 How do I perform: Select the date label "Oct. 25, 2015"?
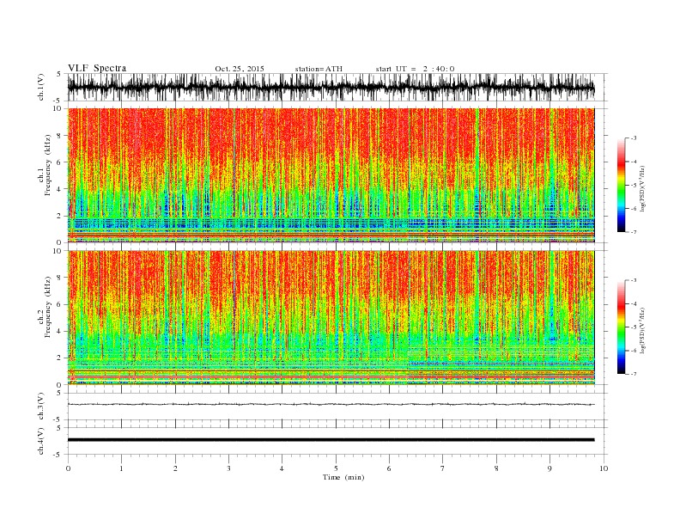coord(240,69)
